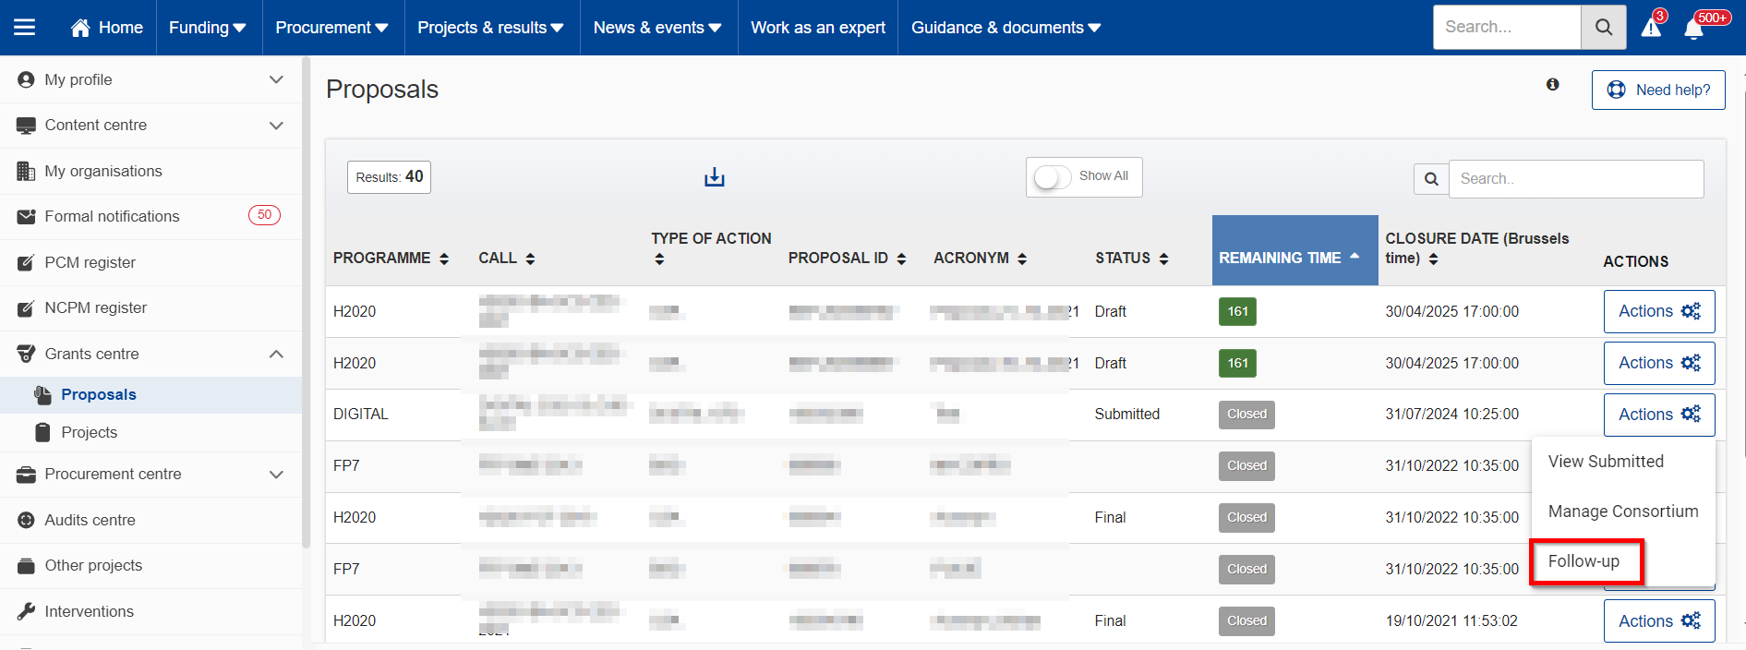Open Actions for second H2020 Draft row
This screenshot has height=650, width=1746.
[x=1659, y=364]
